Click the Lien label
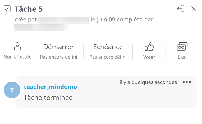 pos(182,57)
